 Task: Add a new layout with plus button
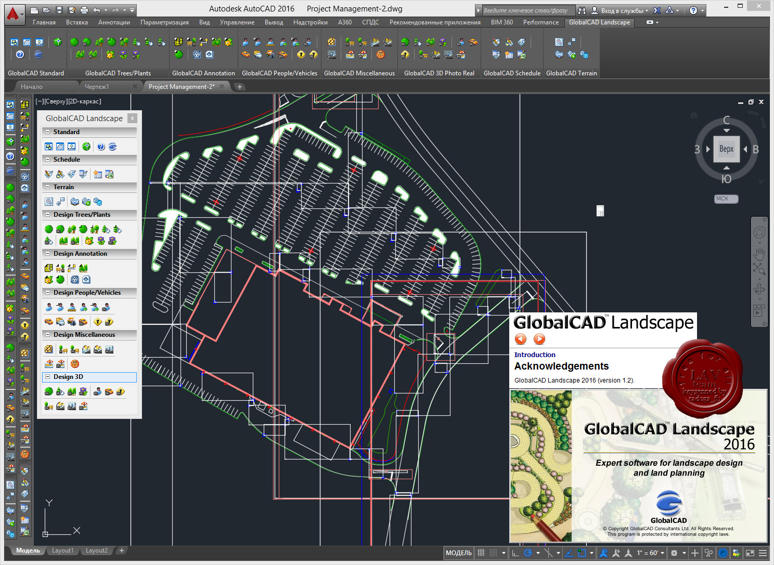pos(121,550)
